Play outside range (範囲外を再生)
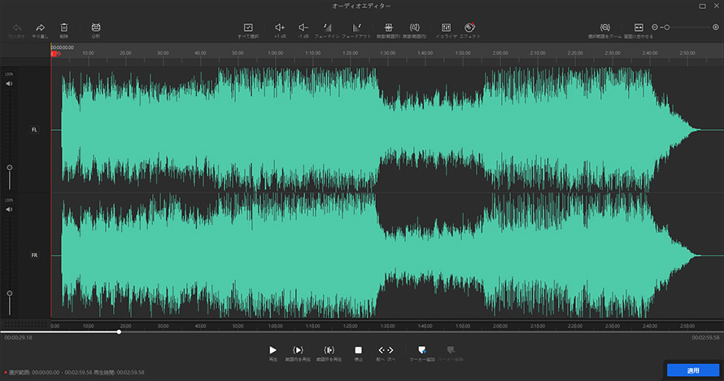This screenshot has height=381, width=724. click(329, 350)
